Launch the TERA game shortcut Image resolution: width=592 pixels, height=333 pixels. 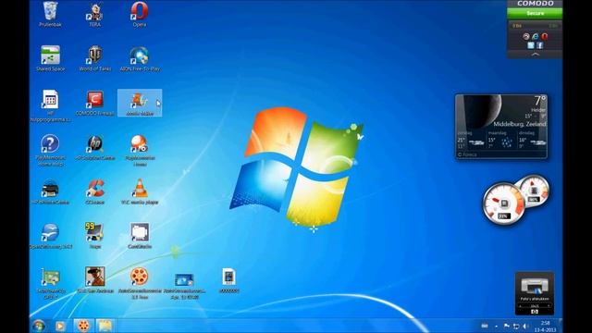point(94,15)
